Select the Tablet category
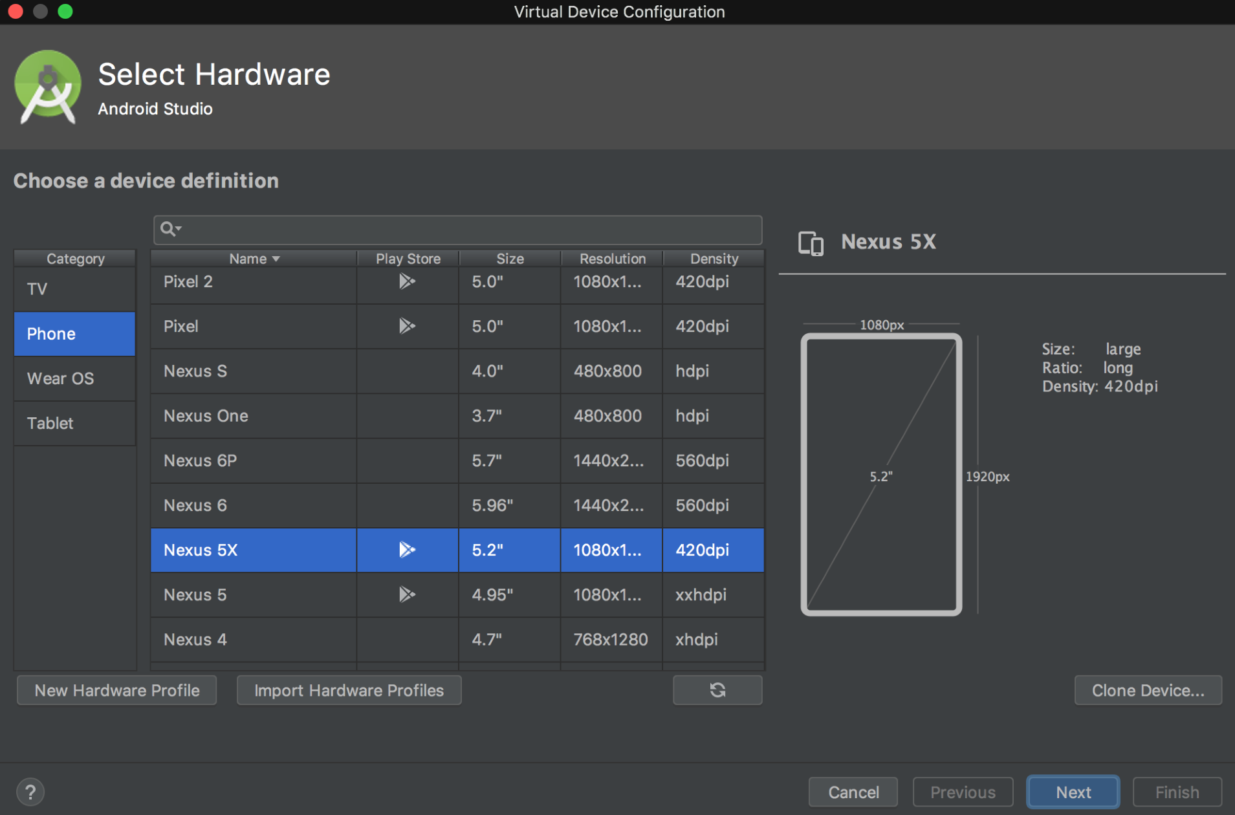The height and width of the screenshot is (815, 1235). (74, 423)
